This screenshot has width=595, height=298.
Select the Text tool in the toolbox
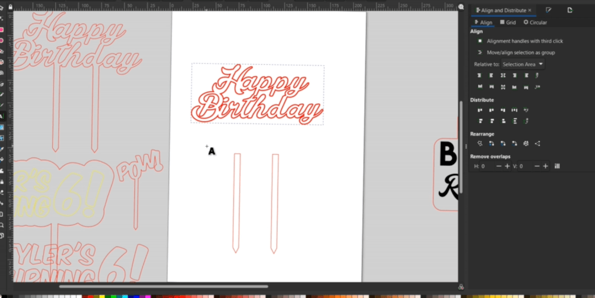tap(2, 116)
